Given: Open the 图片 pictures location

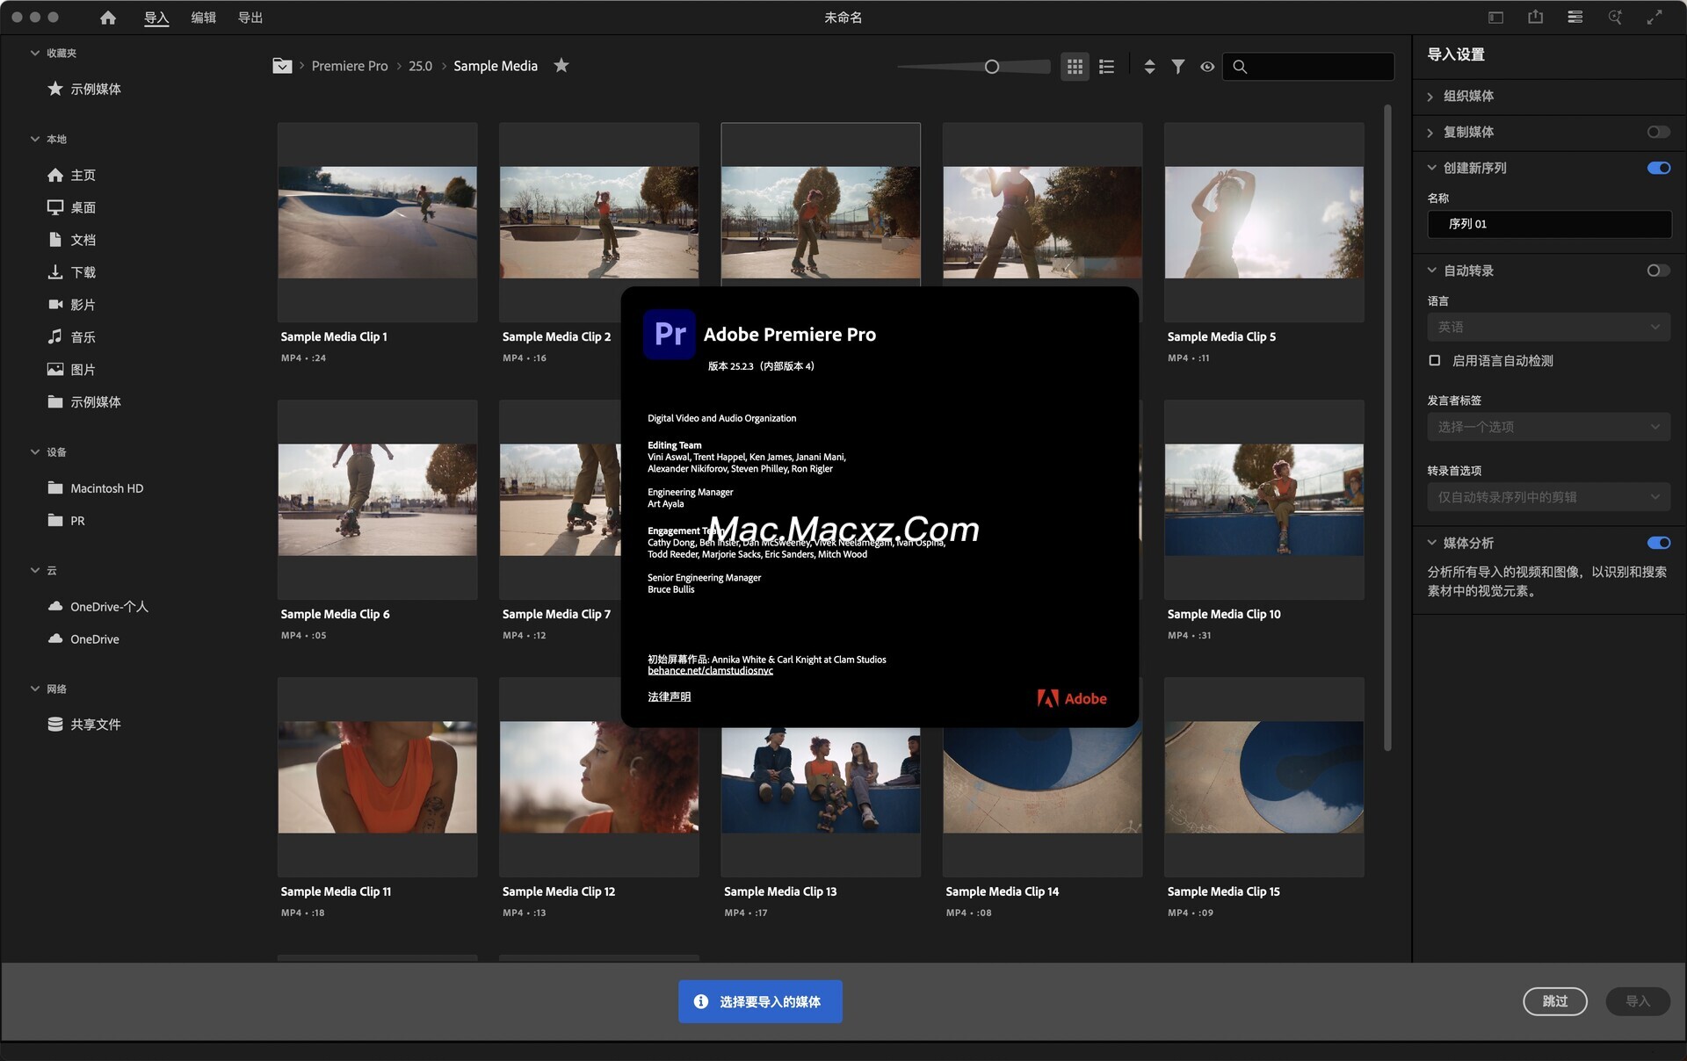Looking at the screenshot, I should coord(72,370).
